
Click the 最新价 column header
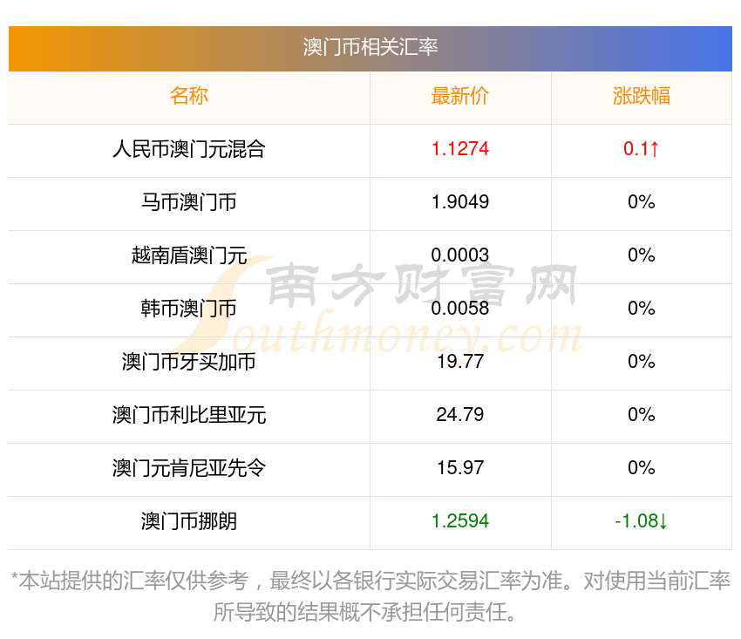(459, 96)
